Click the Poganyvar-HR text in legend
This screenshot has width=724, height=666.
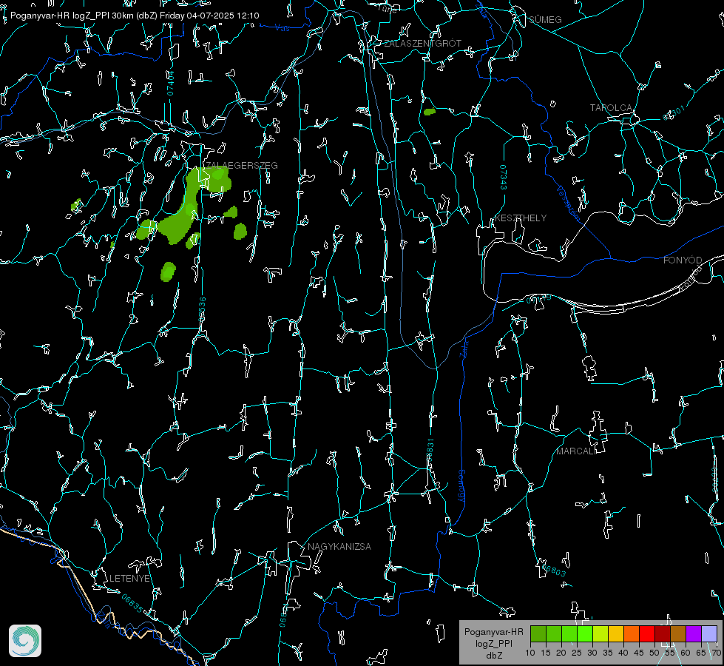point(494,632)
